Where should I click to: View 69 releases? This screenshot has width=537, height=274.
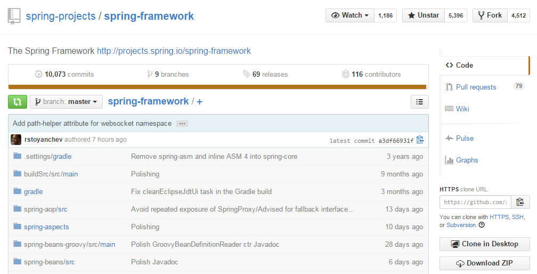click(265, 74)
